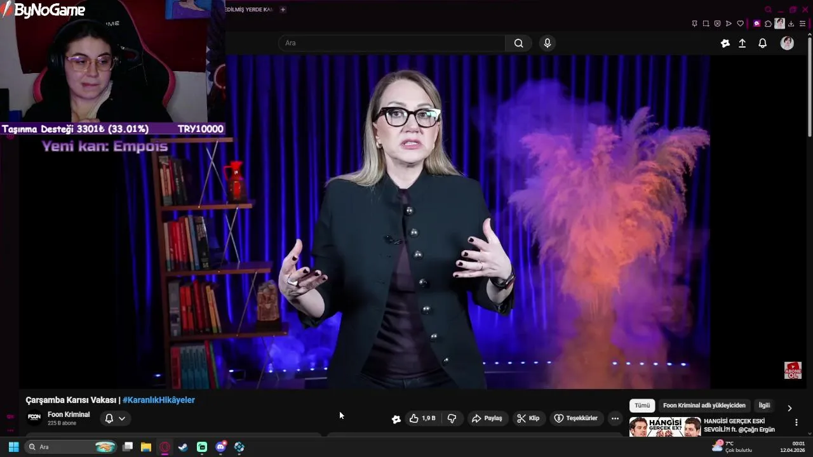
Task: Dislike the video with thumbs down
Action: click(x=452, y=418)
